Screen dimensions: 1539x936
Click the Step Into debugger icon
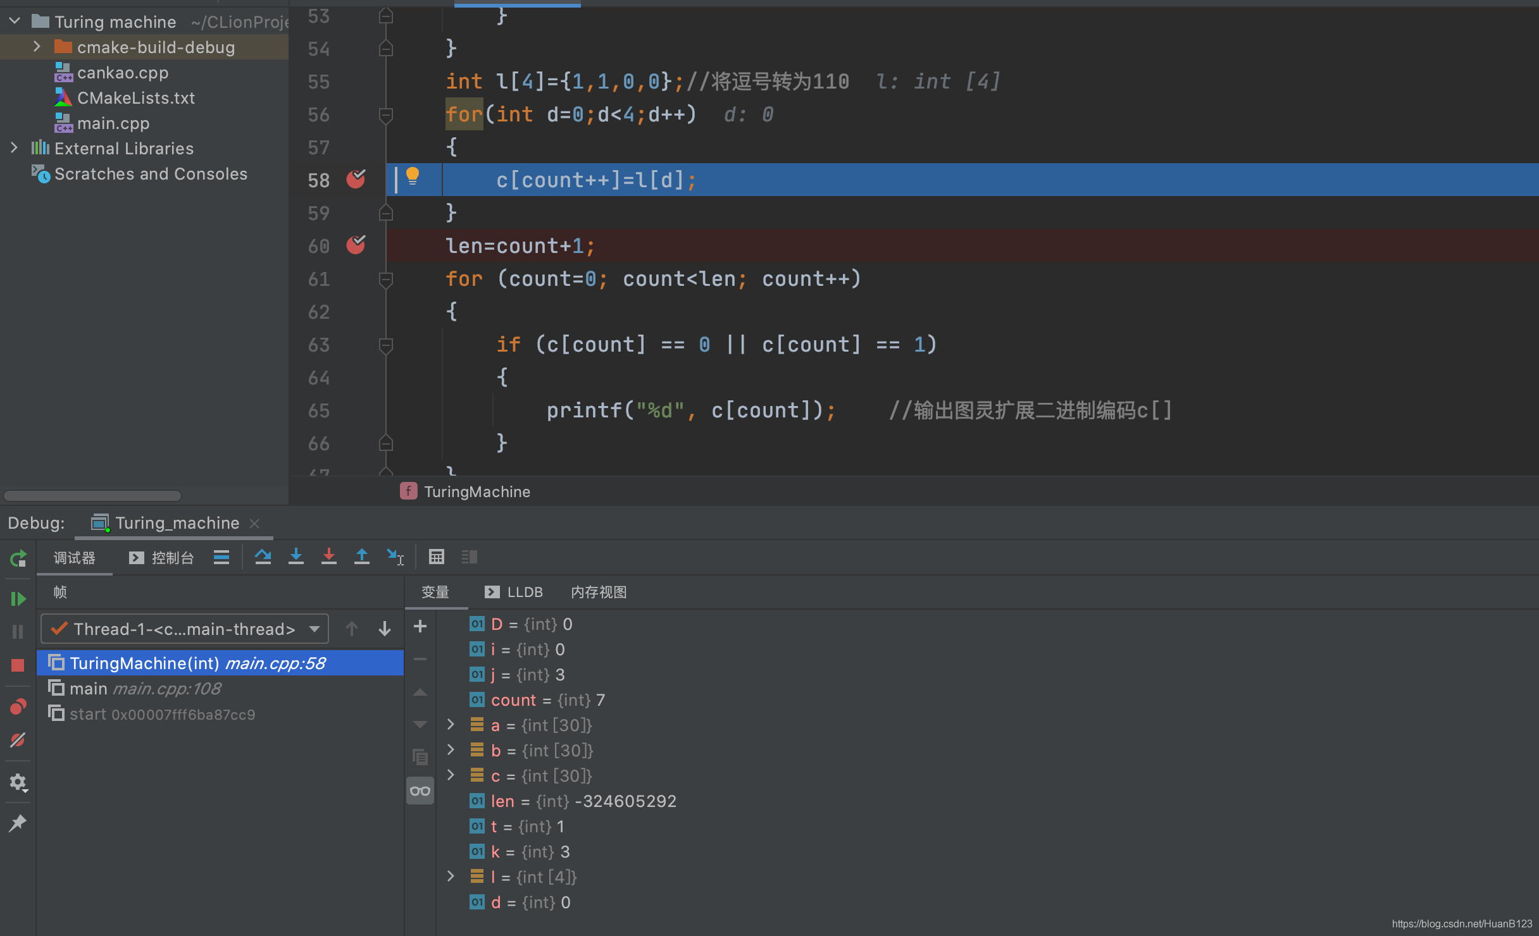click(296, 558)
